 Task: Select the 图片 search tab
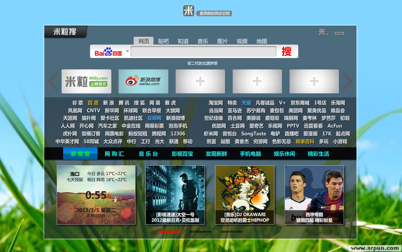223,41
